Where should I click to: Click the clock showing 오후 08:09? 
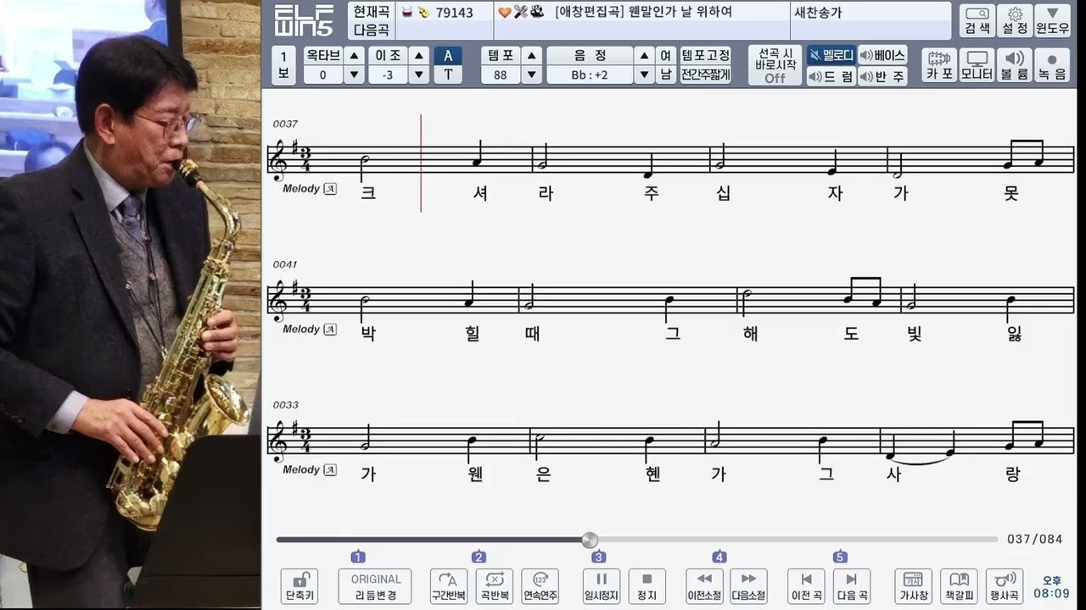point(1051,587)
